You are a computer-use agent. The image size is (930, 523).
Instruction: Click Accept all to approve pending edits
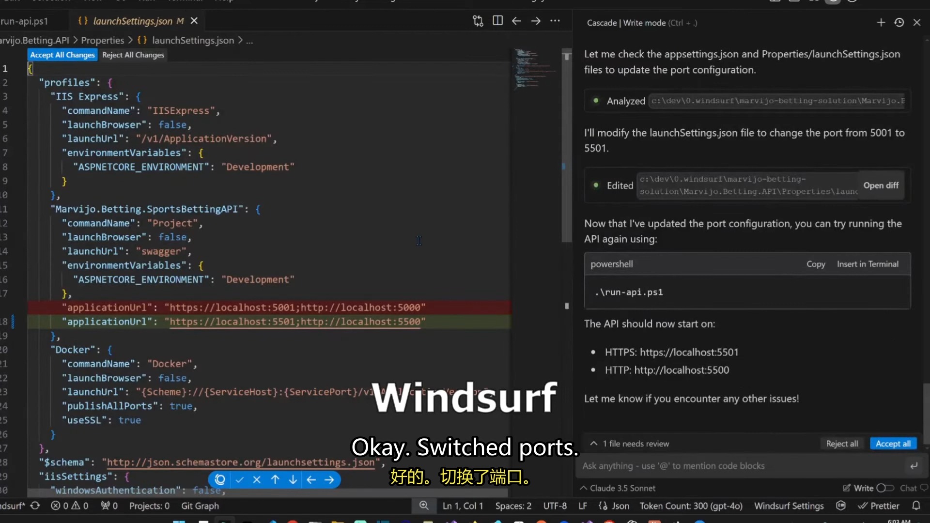point(893,443)
